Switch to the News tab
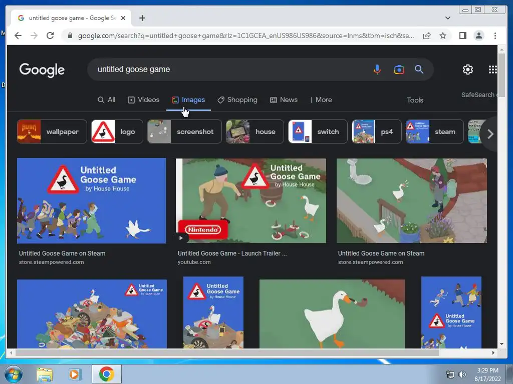 point(284,100)
